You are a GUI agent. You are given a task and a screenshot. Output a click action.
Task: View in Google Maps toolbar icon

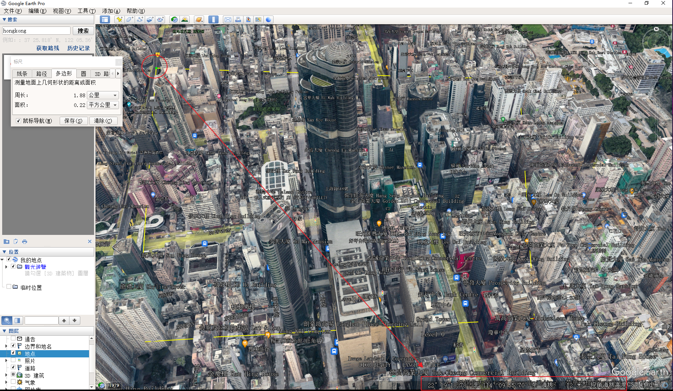tap(258, 20)
